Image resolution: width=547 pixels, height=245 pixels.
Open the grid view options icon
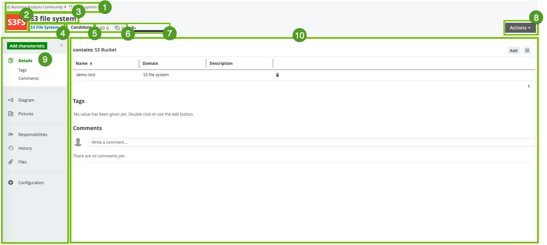527,50
